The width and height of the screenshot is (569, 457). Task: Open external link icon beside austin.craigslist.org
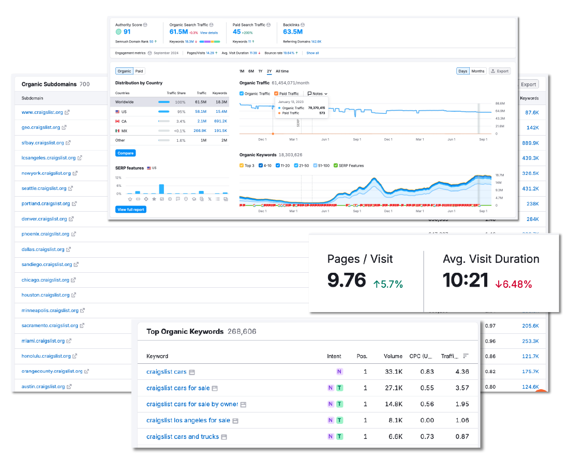click(x=69, y=387)
